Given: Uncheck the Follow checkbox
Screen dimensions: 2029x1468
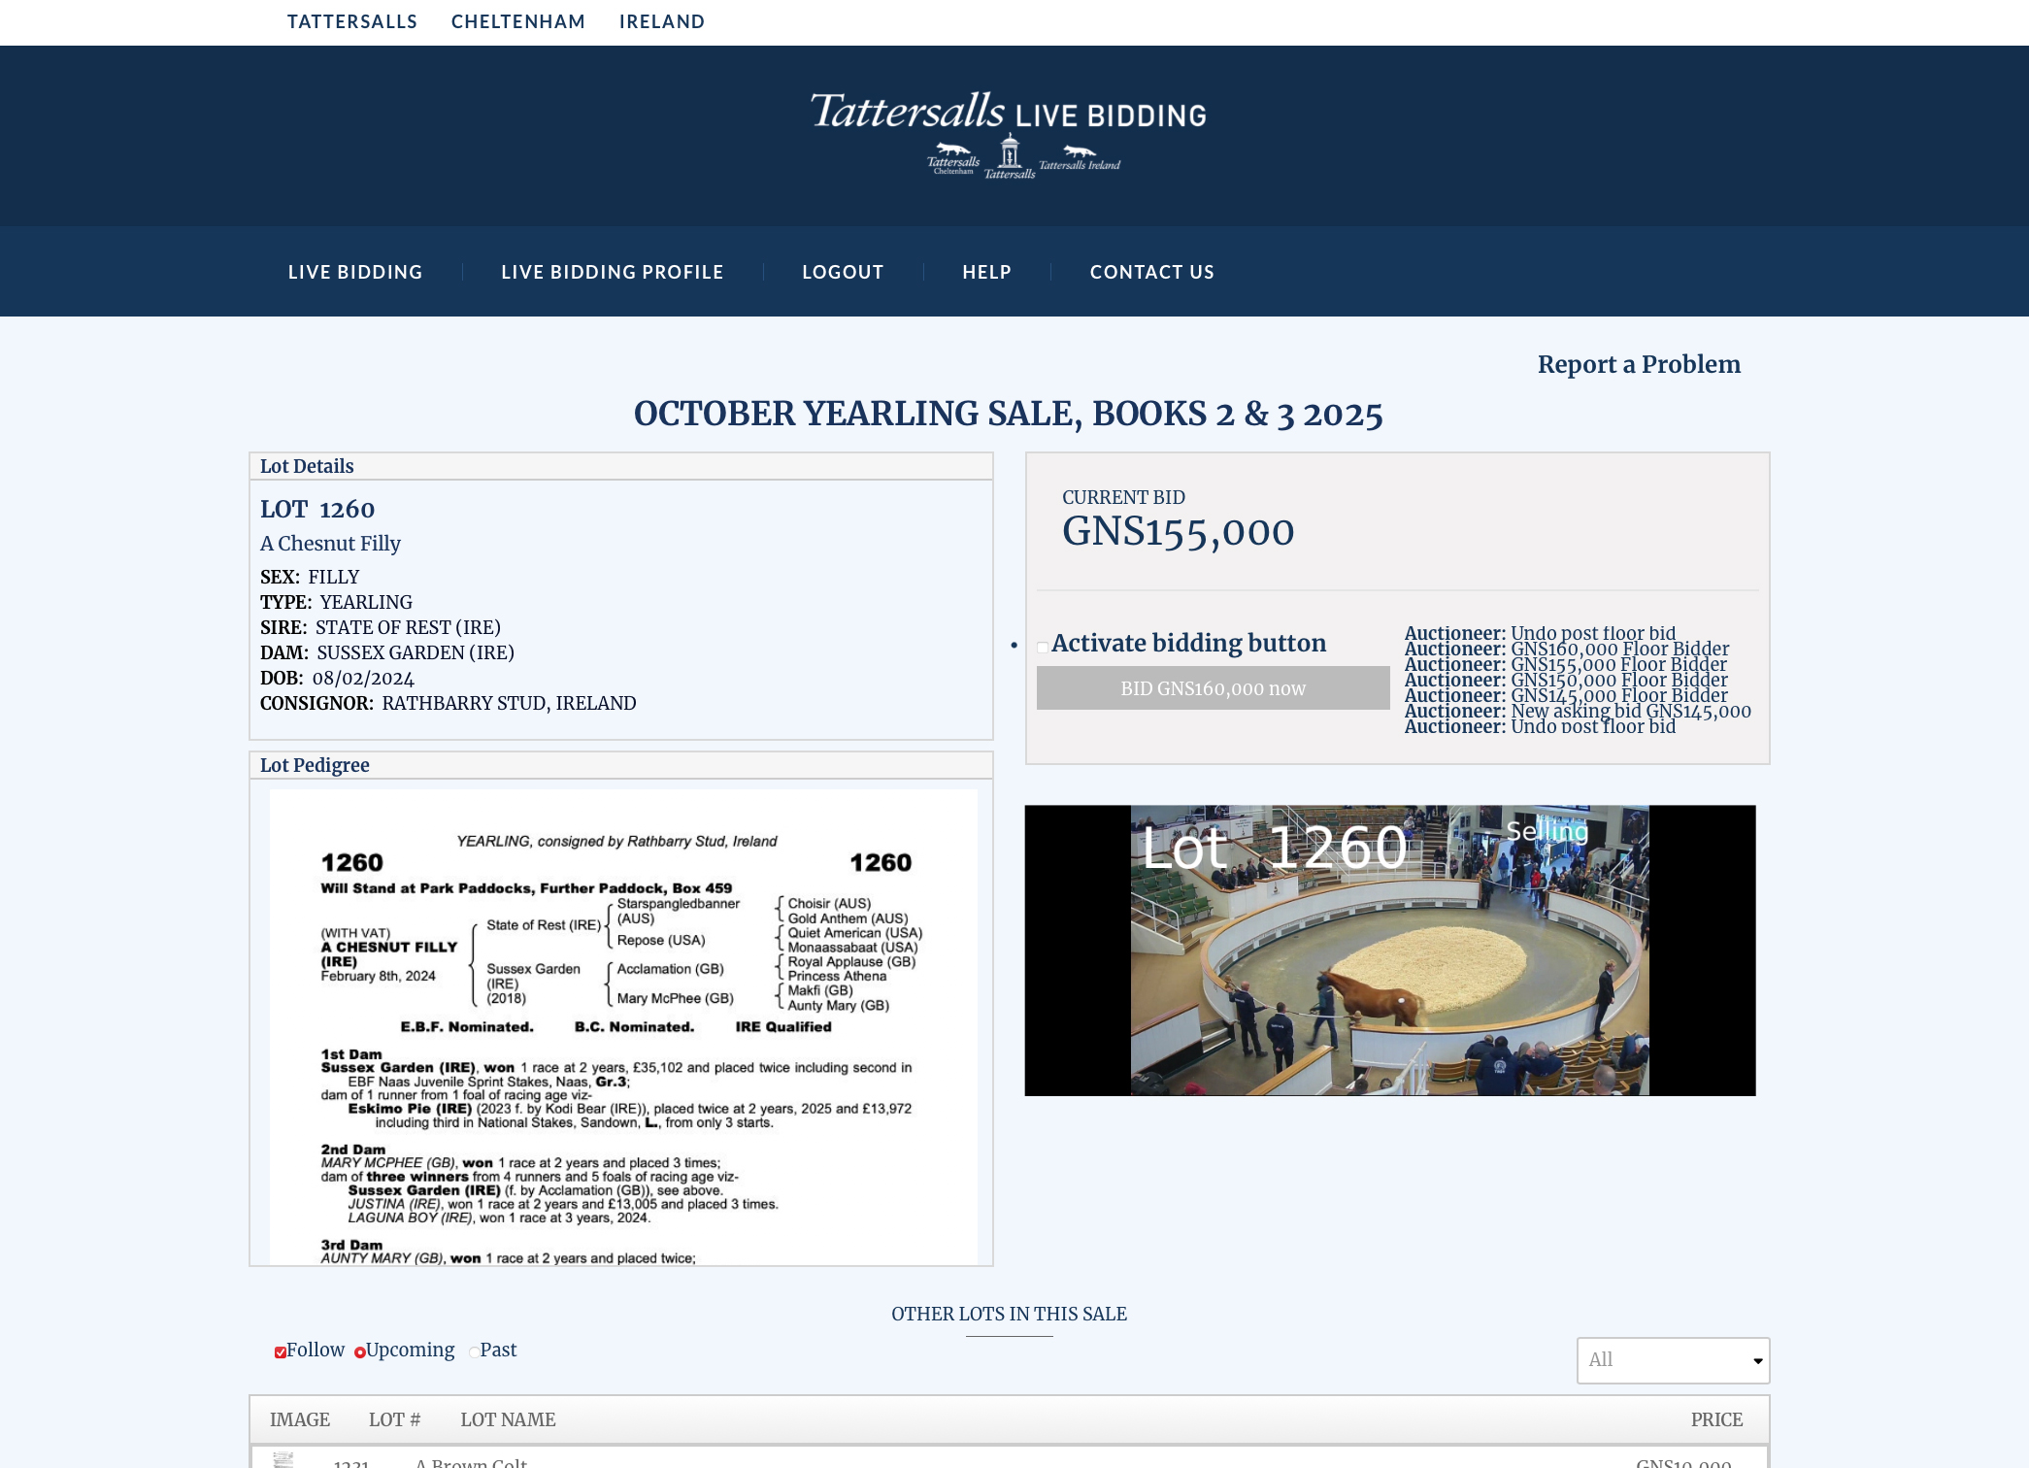Looking at the screenshot, I should (x=280, y=1351).
